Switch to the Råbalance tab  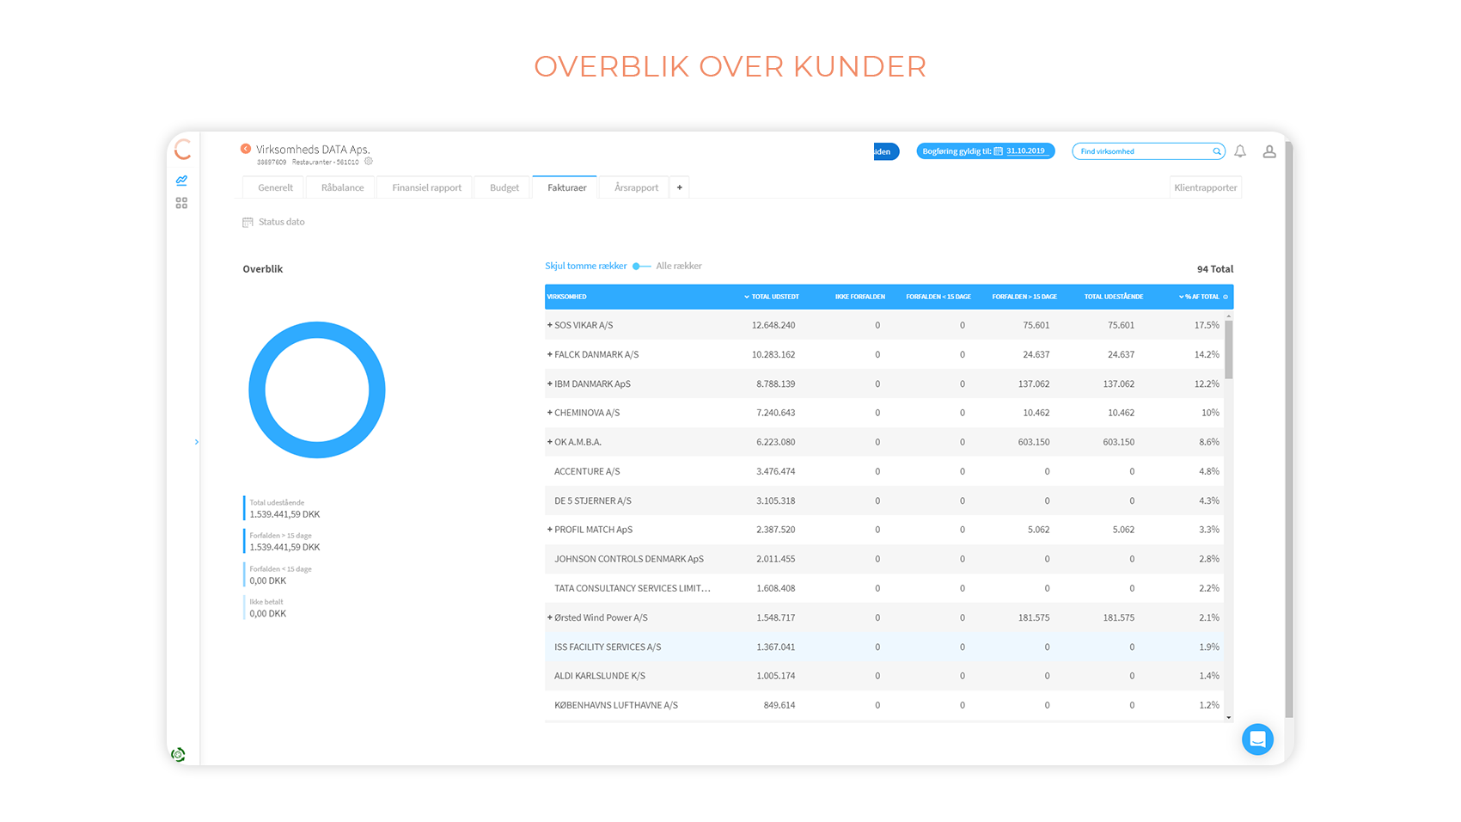[342, 187]
